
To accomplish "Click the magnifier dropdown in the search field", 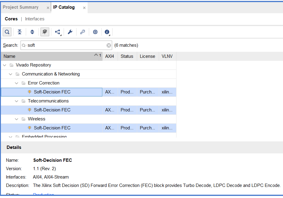I will [x=24, y=46].
